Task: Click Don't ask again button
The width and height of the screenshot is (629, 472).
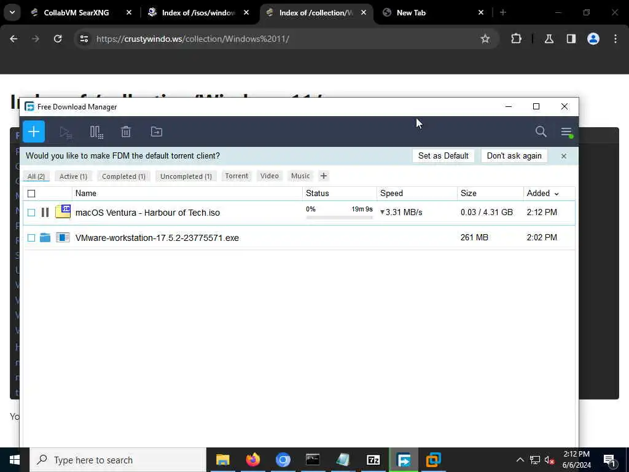Action: click(x=514, y=155)
